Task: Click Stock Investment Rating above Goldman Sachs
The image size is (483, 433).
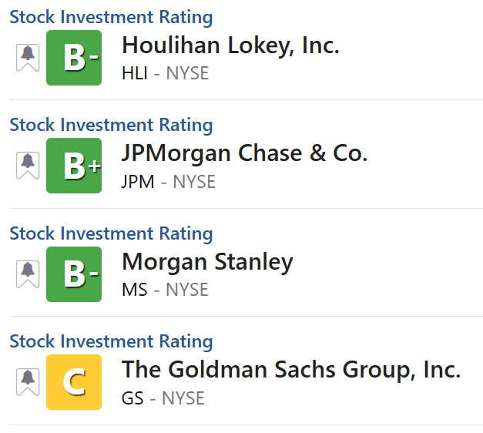Action: pyautogui.click(x=111, y=341)
